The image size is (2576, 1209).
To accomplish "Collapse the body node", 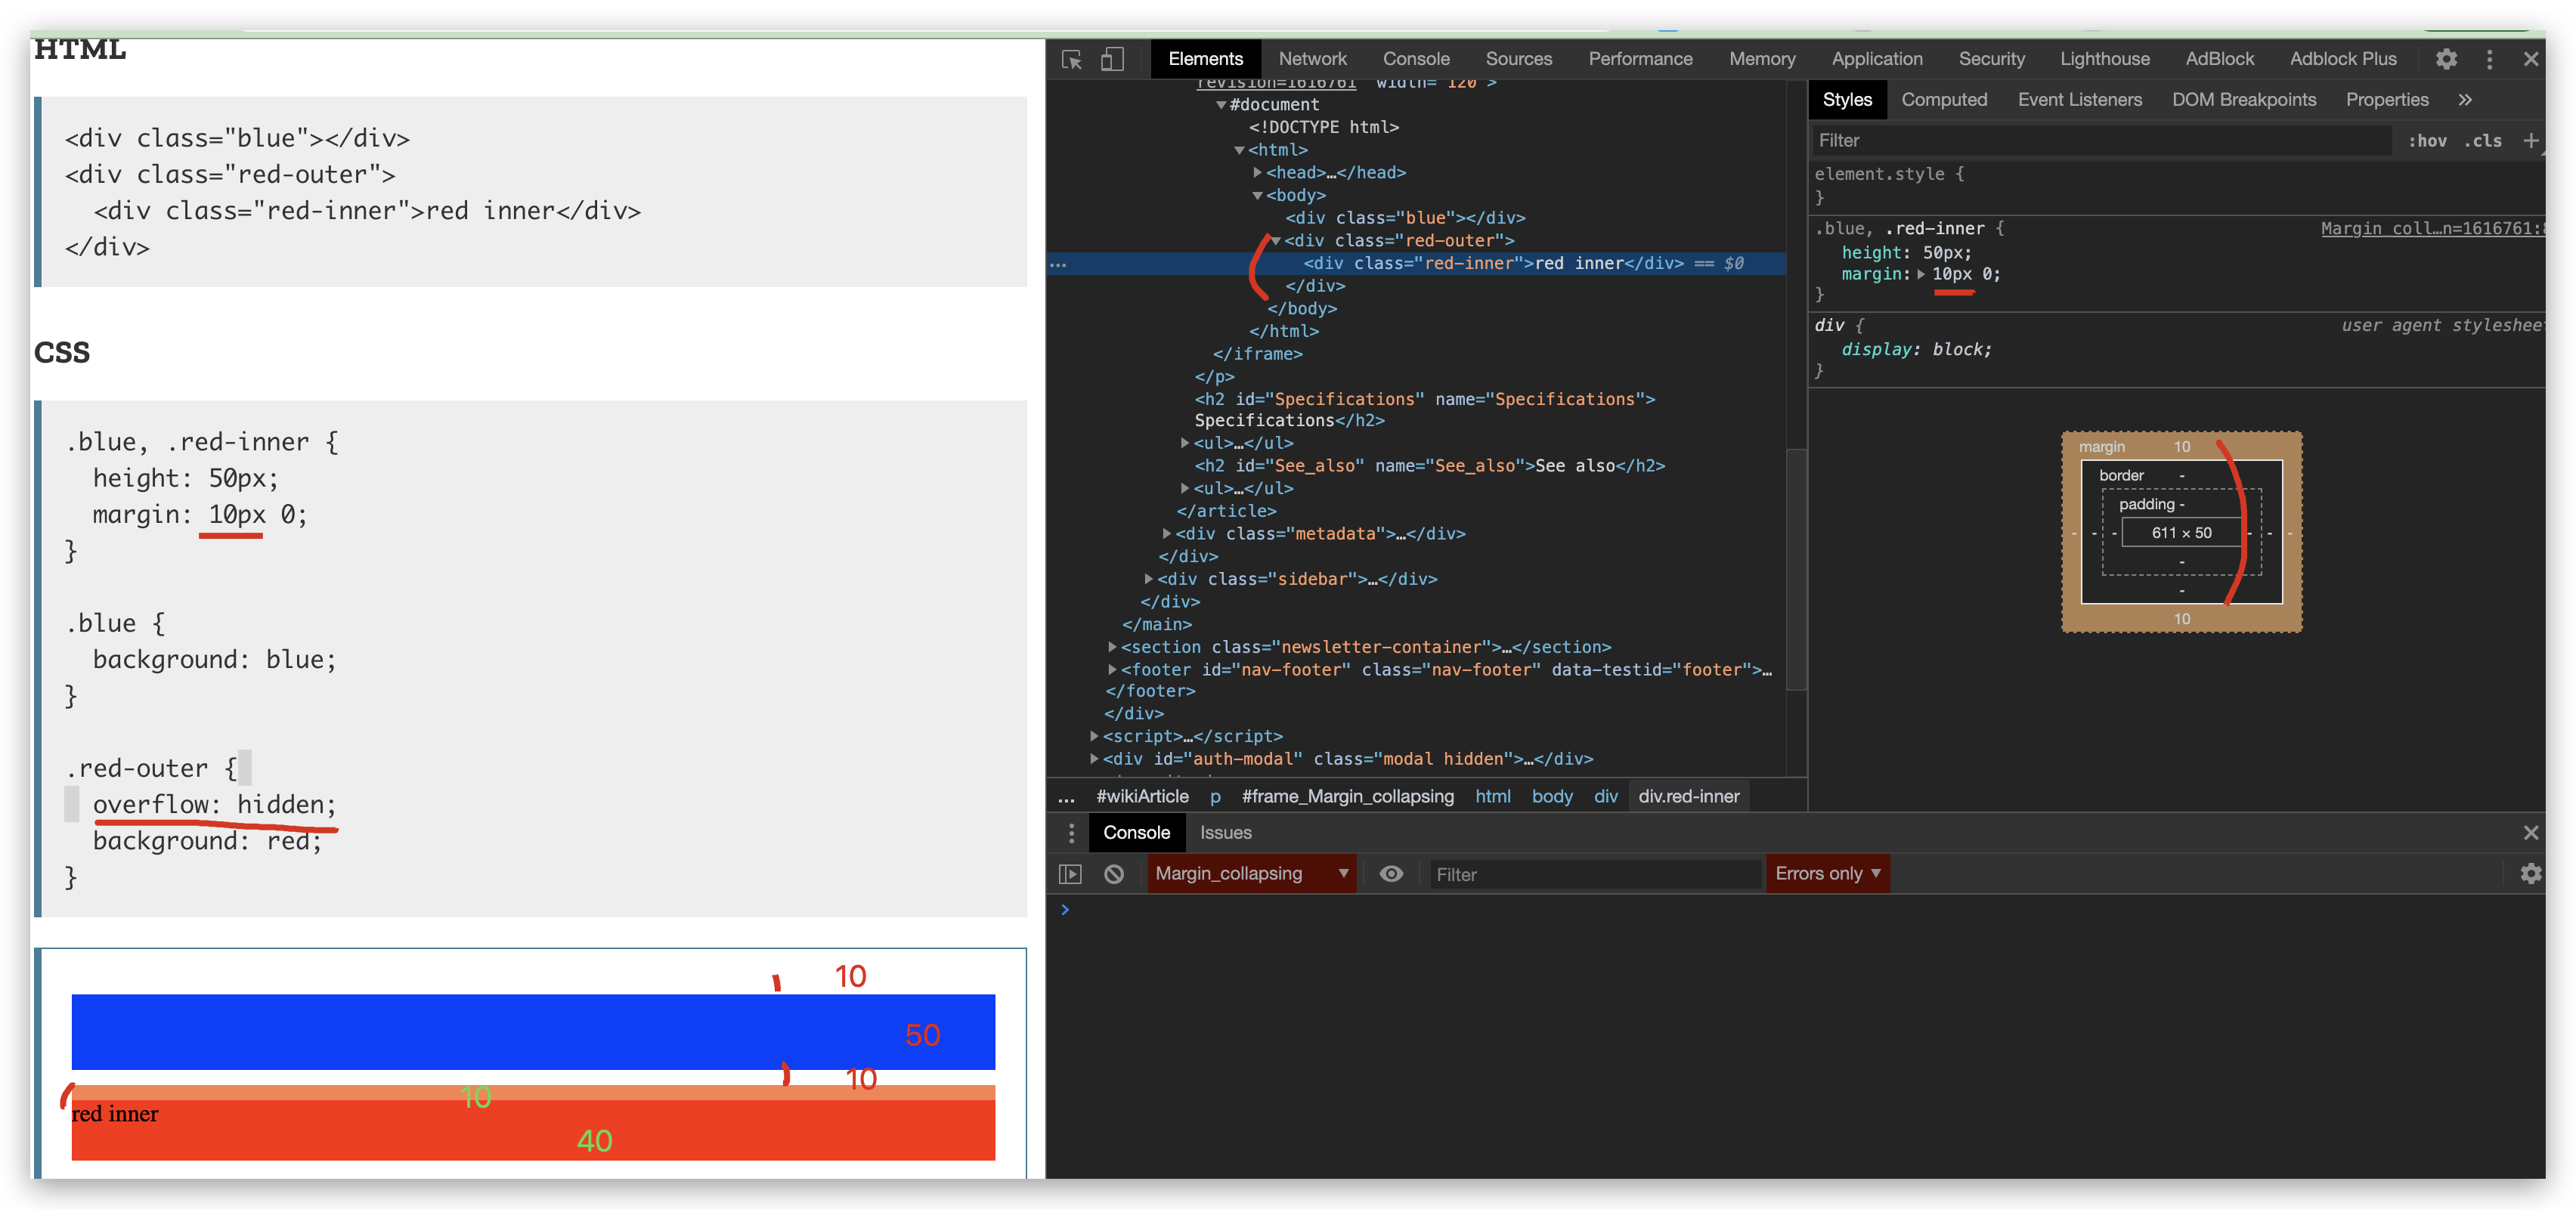I will [x=1258, y=196].
